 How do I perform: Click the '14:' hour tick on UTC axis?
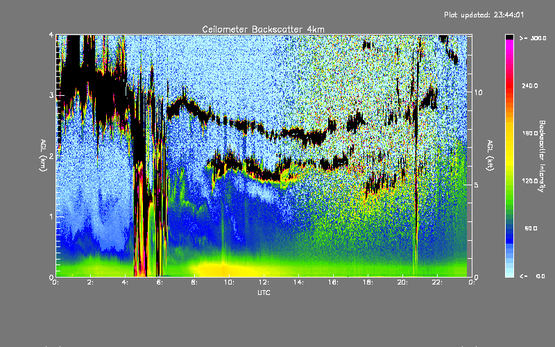pos(298,282)
